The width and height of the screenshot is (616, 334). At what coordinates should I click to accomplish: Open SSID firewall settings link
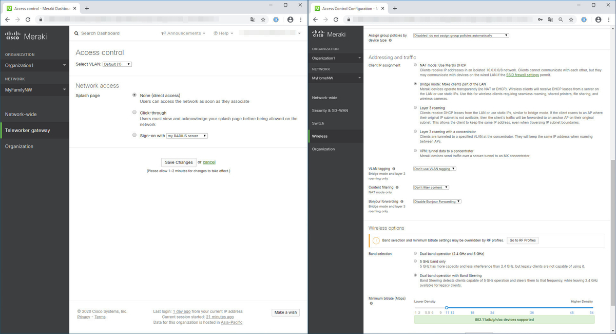[x=522, y=75]
